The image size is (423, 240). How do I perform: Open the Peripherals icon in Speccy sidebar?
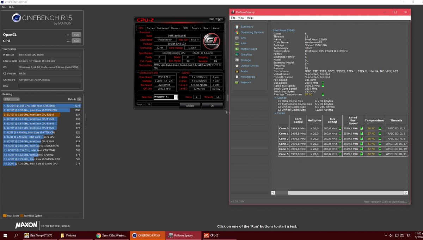pos(237,77)
